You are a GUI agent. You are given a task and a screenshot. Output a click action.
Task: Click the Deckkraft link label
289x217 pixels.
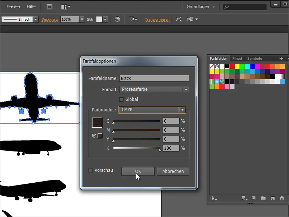click(49, 20)
